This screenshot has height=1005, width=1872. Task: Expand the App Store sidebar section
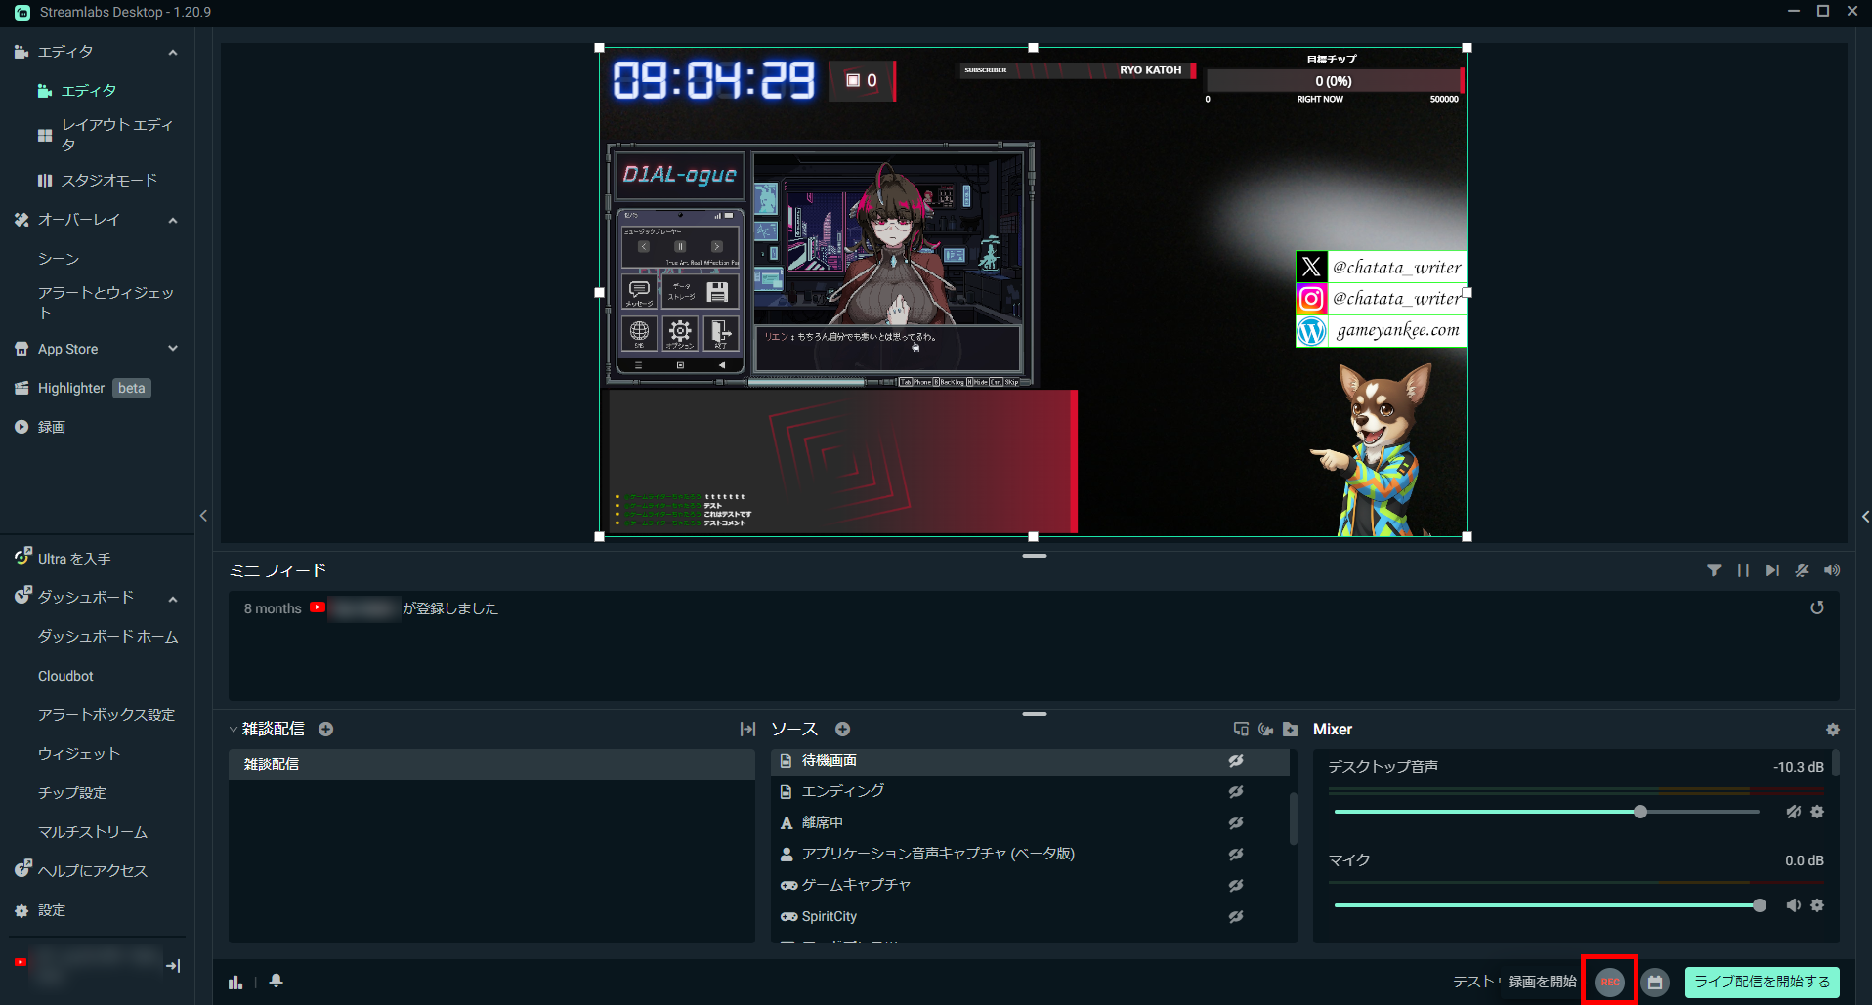tap(173, 349)
